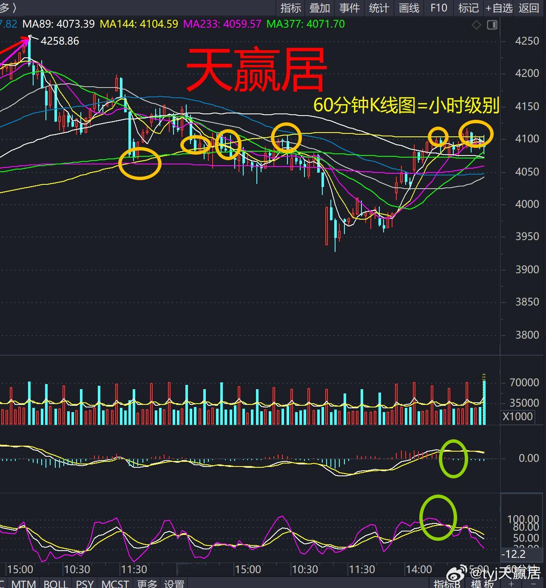This screenshot has width=546, height=588.
Task: Click the 14:00 time axis label
Action: click(x=418, y=569)
